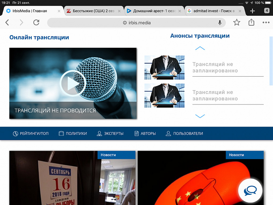Open the Пользователи menu item
The height and width of the screenshot is (205, 273).
pyautogui.click(x=184, y=134)
